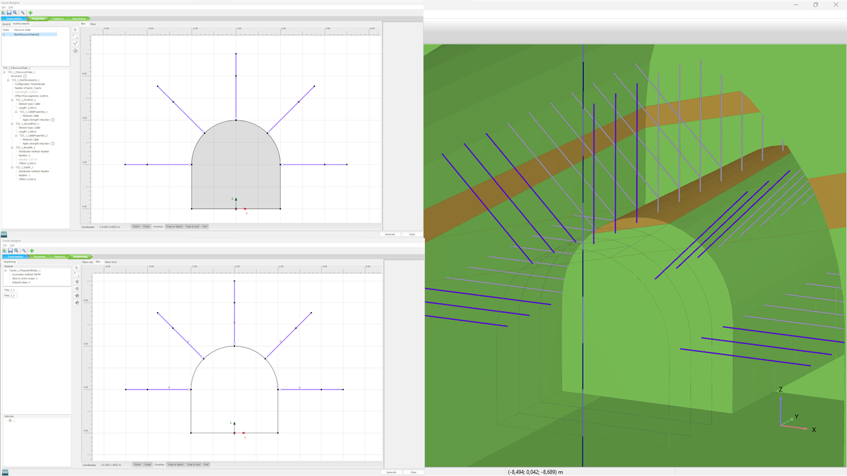Image resolution: width=847 pixels, height=476 pixels.
Task: Click the Save icon in lower window toolbar
Action: click(x=10, y=250)
